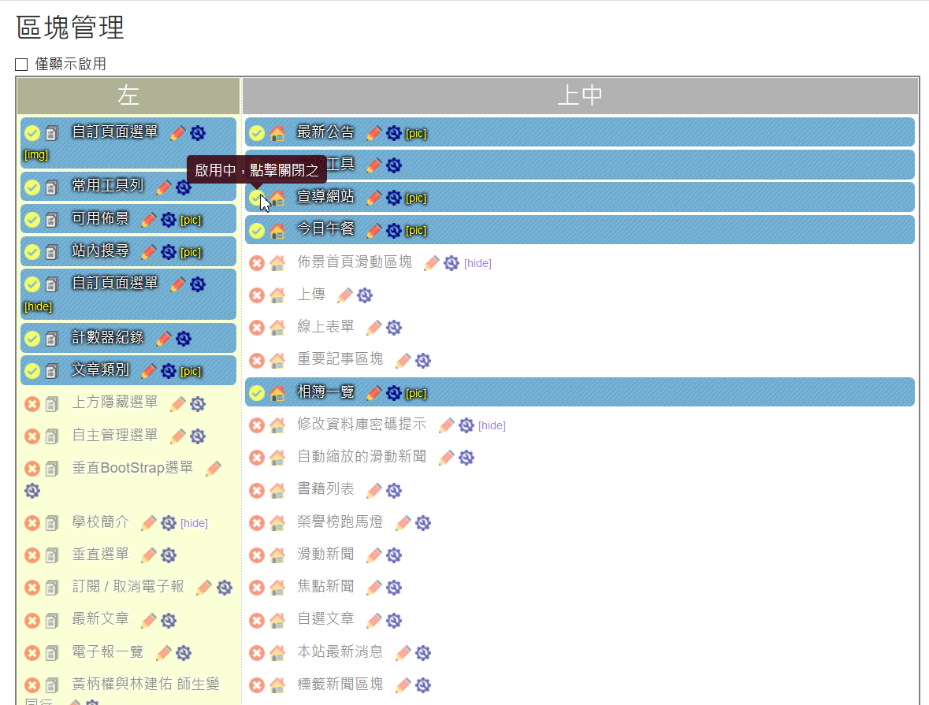
Task: Select the 左 column header
Action: pyautogui.click(x=128, y=95)
